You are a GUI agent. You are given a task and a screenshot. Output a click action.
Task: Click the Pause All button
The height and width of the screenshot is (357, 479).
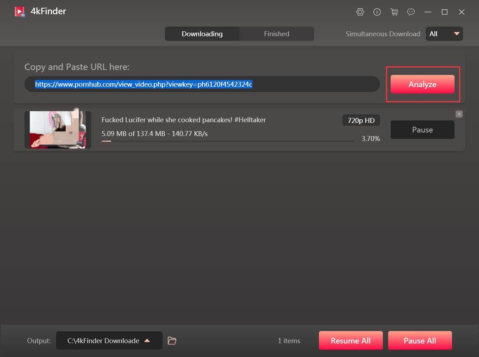[x=420, y=341]
